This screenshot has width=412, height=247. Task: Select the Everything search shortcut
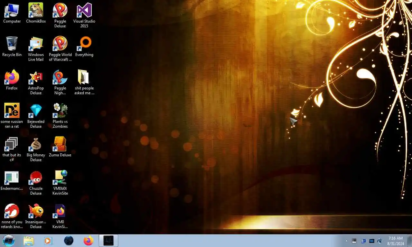point(84,47)
